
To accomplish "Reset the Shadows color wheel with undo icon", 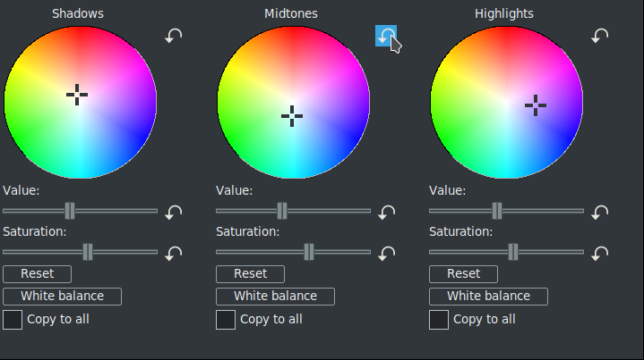I will pos(174,36).
